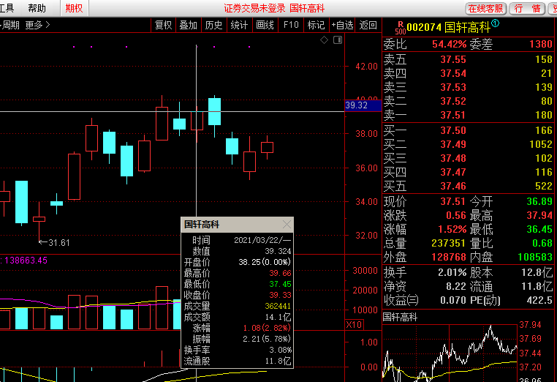
Task: Click the 涨幅 1.52% value
Action: click(452, 229)
